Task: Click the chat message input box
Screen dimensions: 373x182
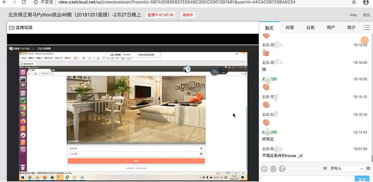Action: (308, 179)
